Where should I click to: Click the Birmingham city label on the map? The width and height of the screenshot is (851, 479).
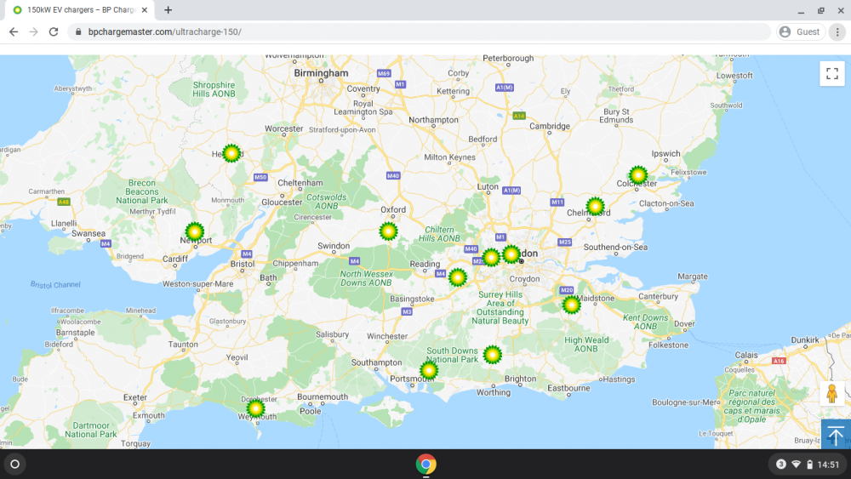click(x=321, y=72)
